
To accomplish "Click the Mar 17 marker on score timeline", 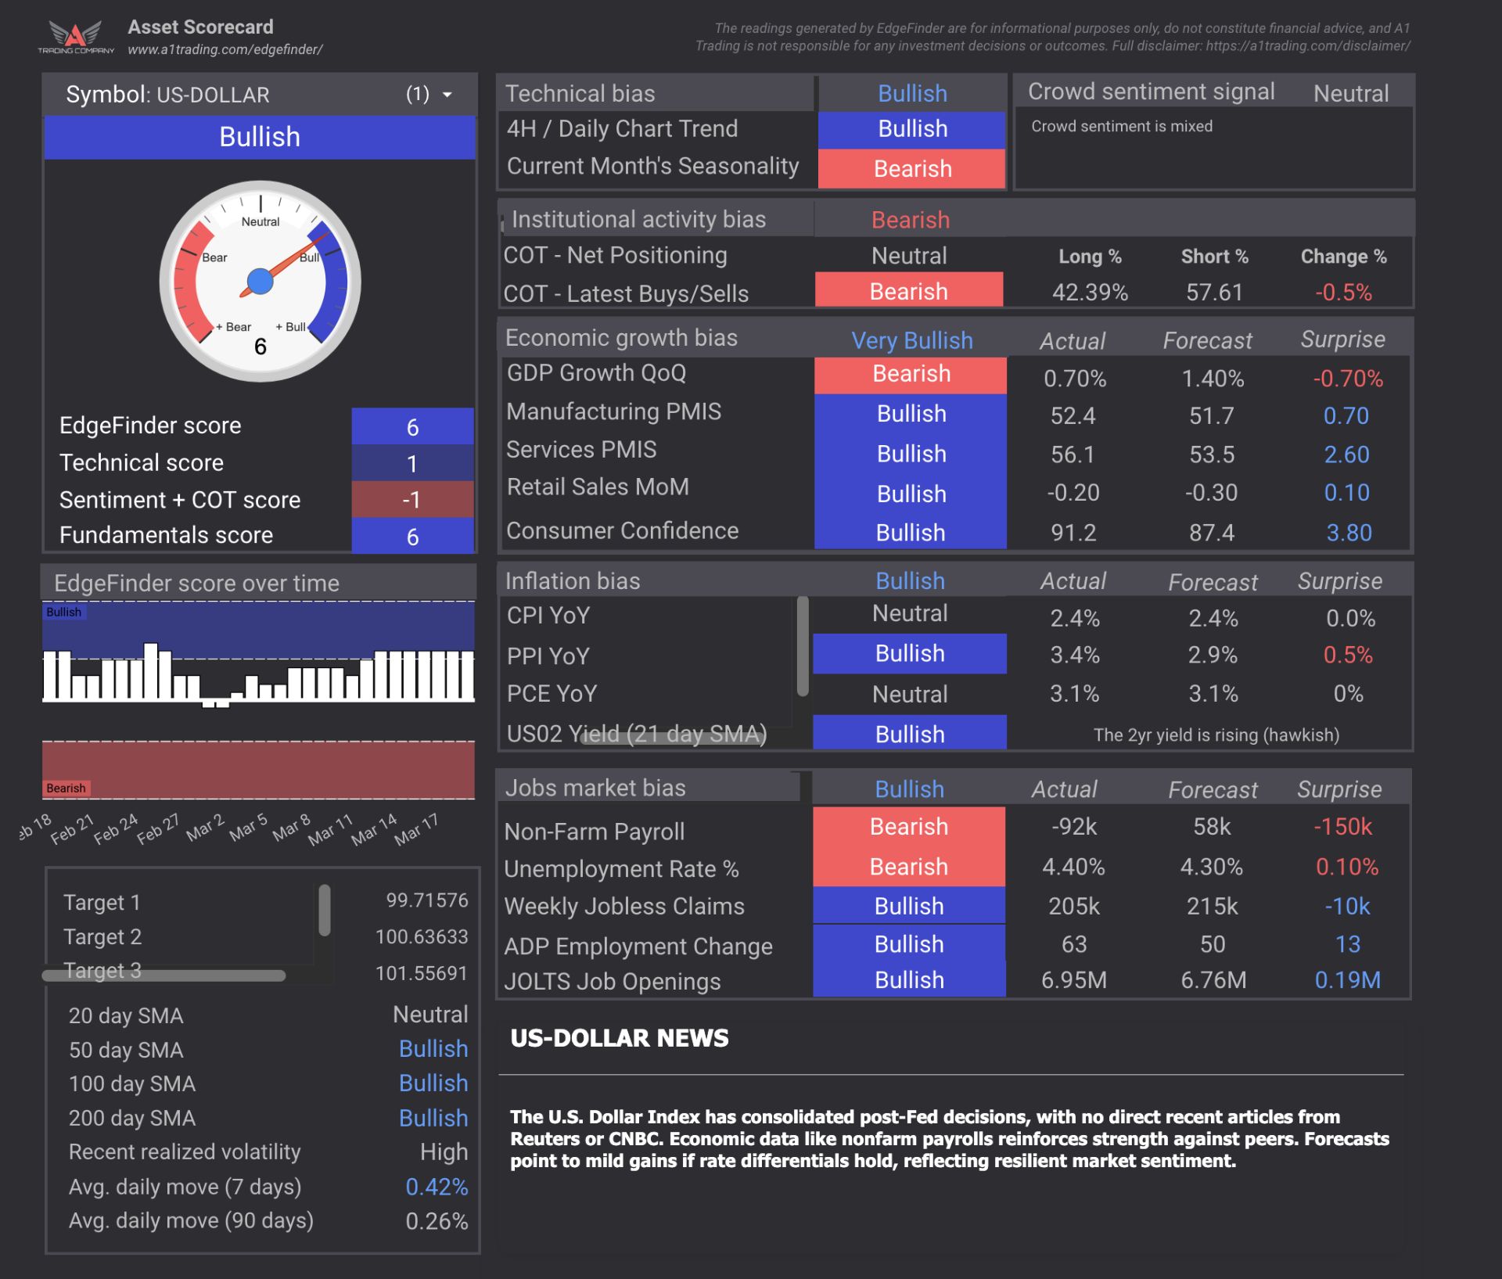I will 417,829.
